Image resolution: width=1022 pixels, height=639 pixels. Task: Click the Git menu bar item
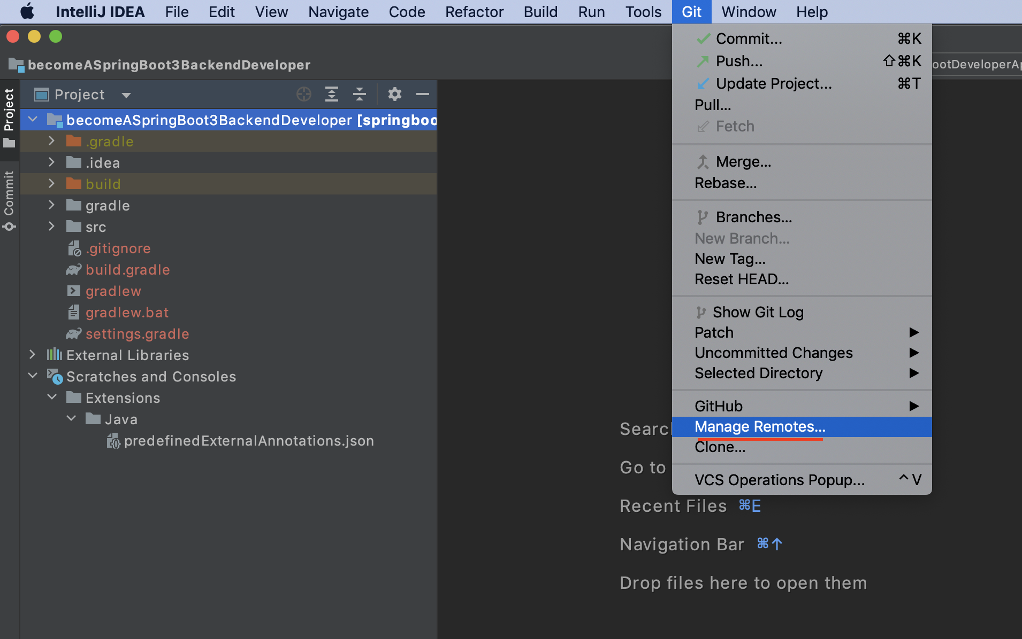[691, 12]
